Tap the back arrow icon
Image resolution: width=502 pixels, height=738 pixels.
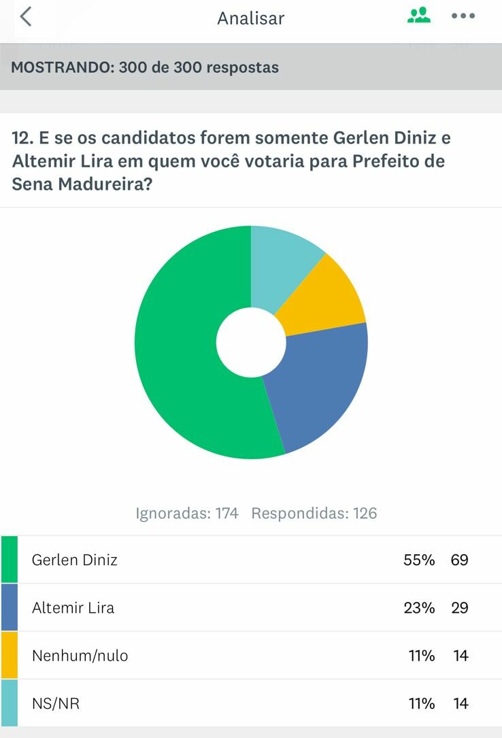coord(26,17)
